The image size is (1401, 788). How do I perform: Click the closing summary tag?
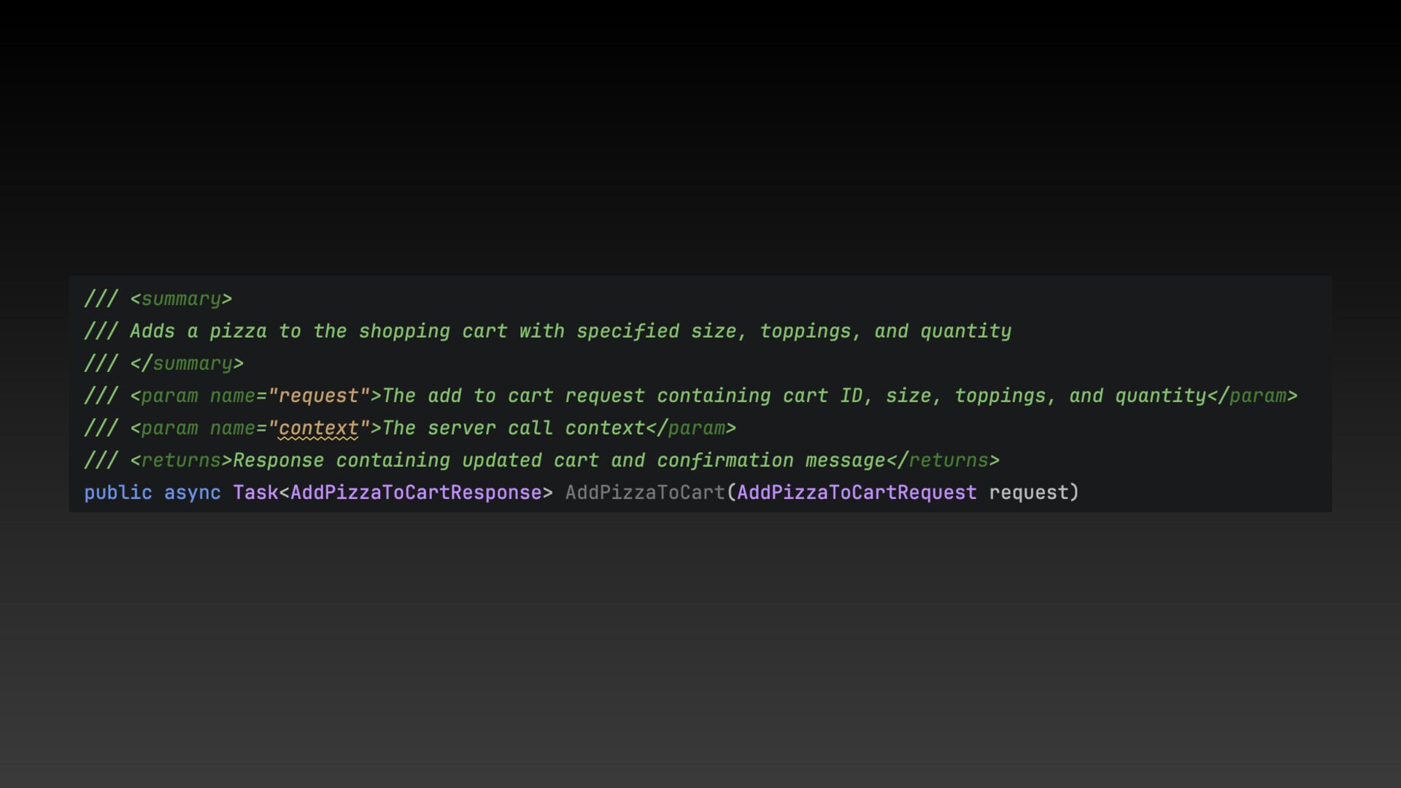187,363
